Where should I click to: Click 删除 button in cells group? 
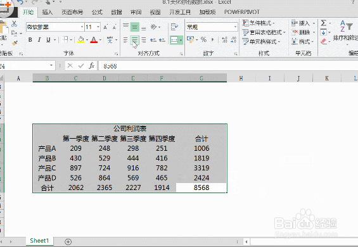[303, 32]
